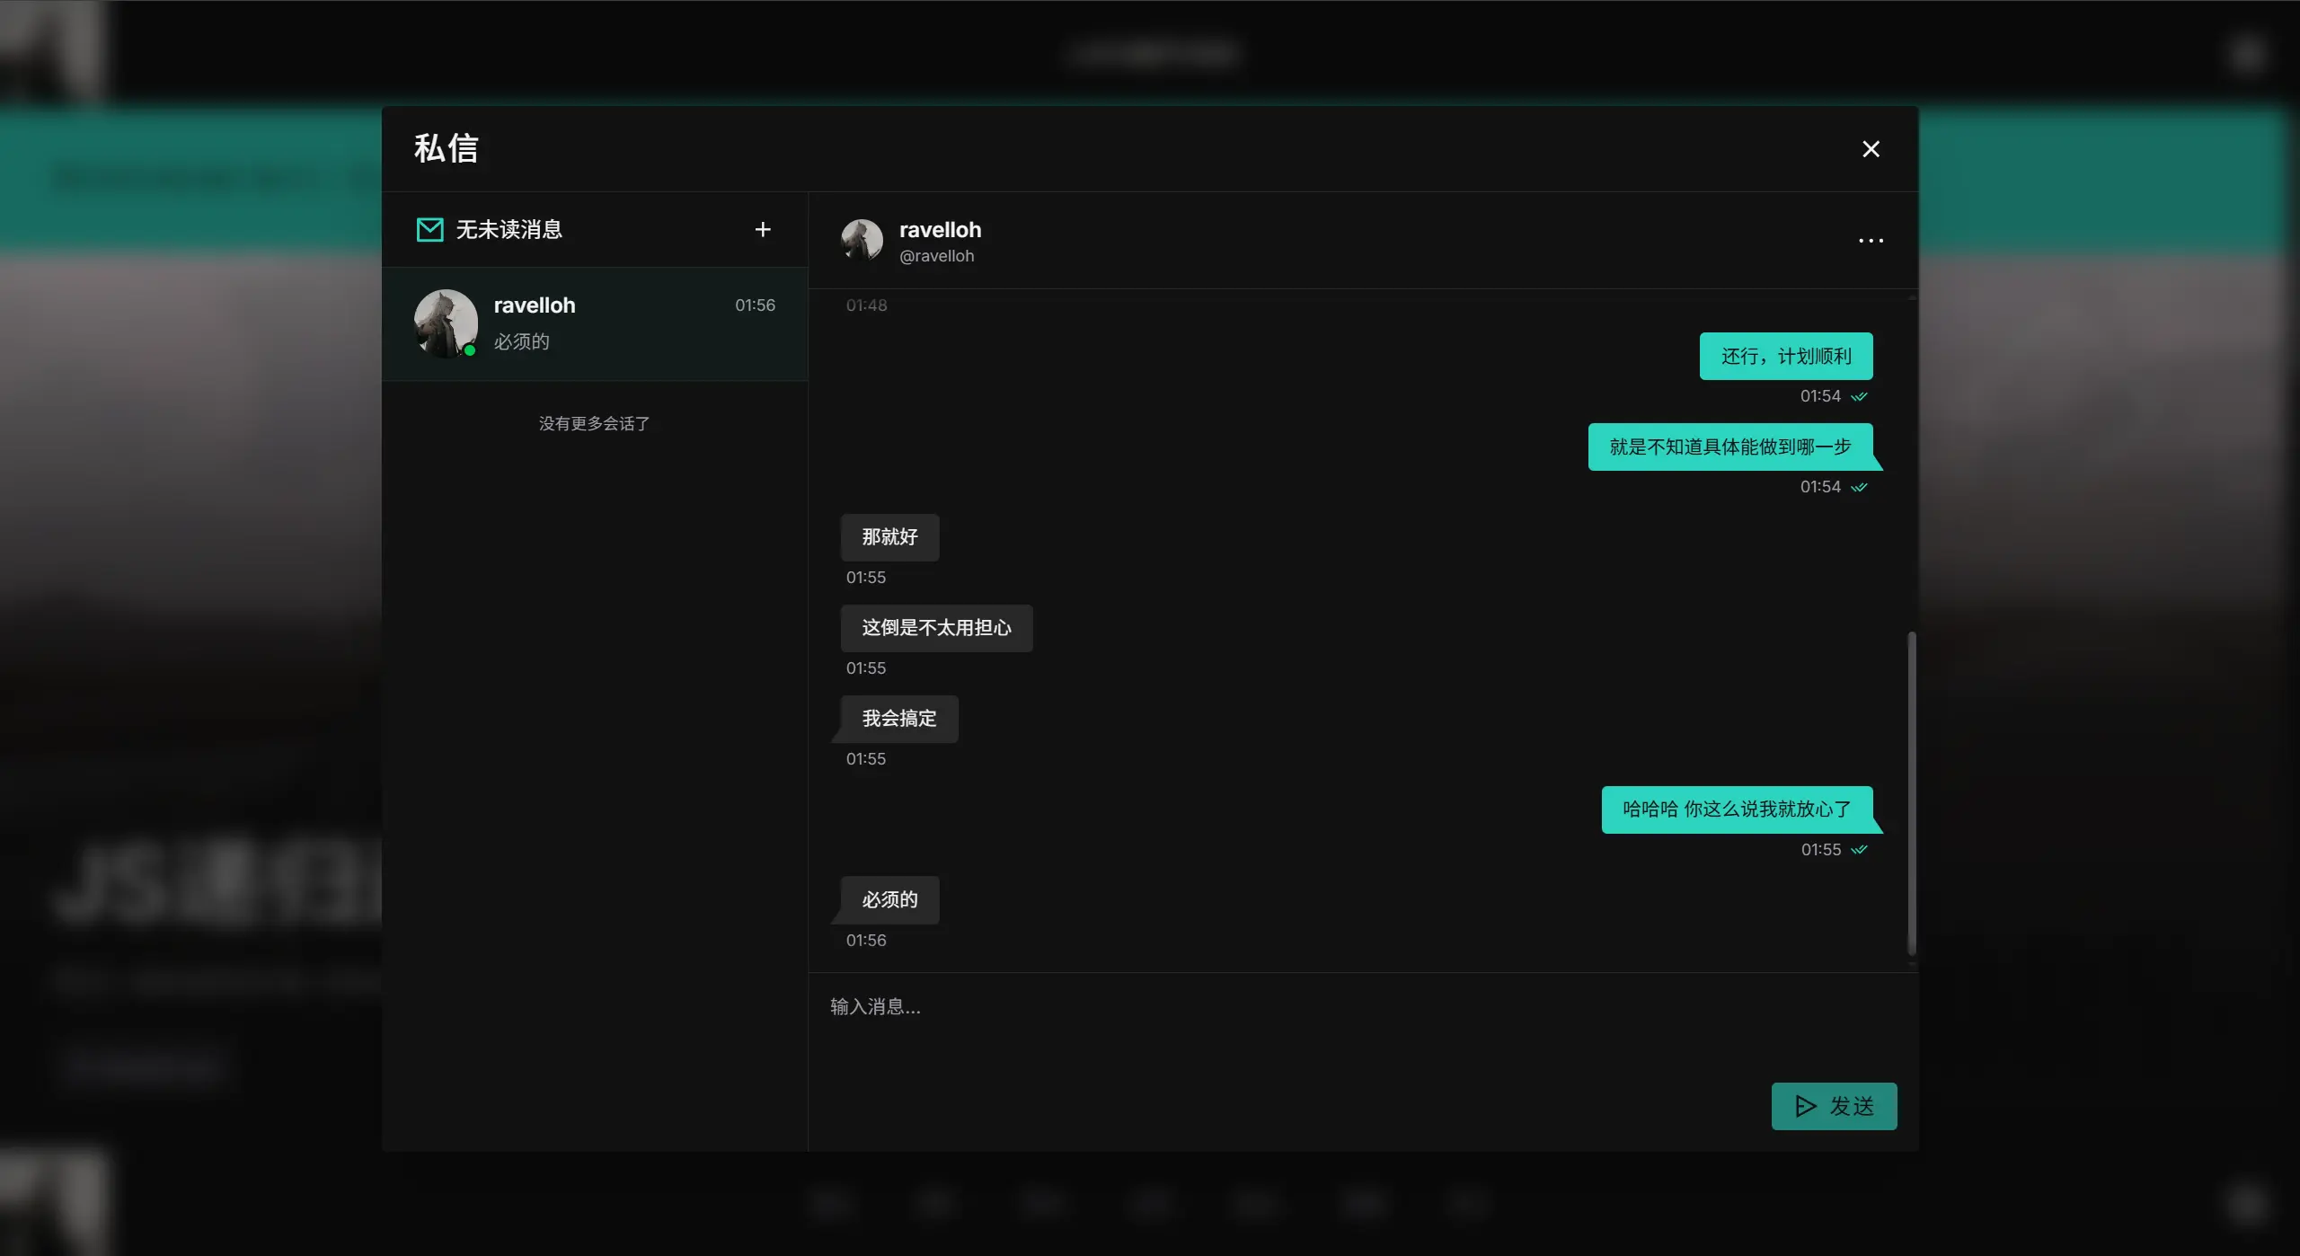
Task: Click ravelloh avatar in conversation list
Action: (446, 323)
